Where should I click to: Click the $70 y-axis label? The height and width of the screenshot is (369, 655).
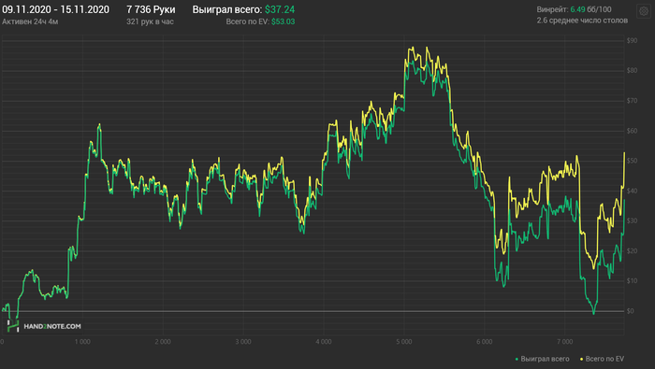pos(632,101)
